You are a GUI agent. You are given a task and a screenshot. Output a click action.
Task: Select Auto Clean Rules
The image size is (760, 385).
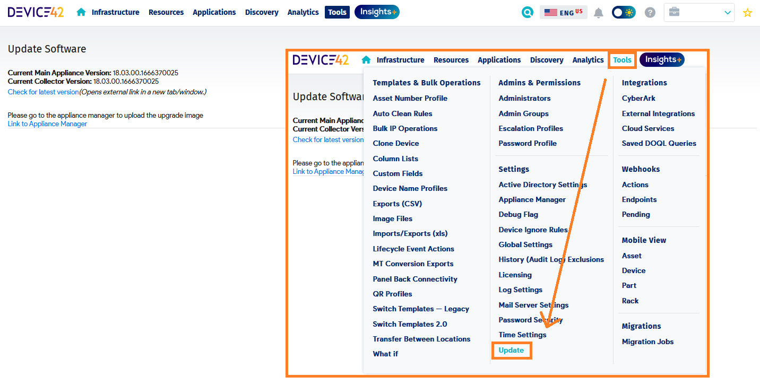point(403,113)
